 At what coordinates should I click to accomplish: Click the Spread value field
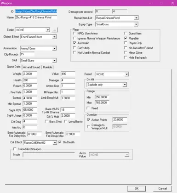point(30,98)
